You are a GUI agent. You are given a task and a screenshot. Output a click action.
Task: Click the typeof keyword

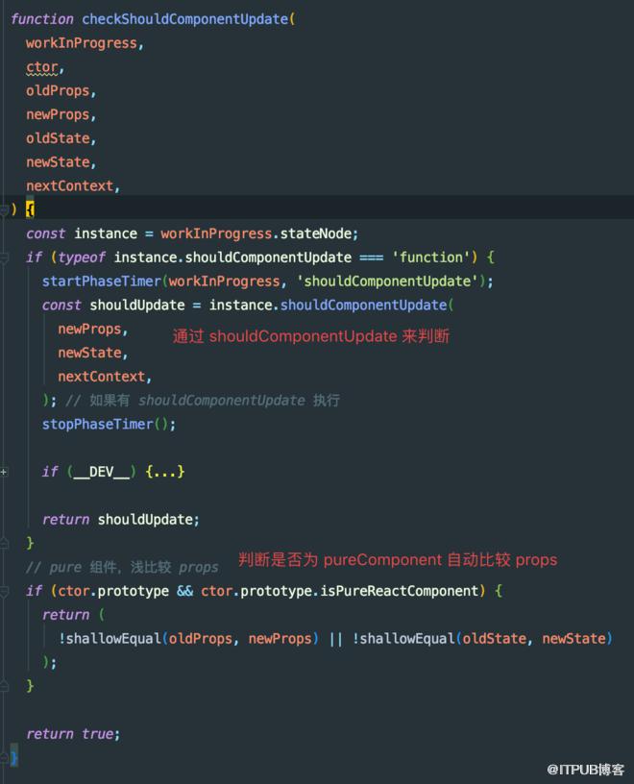click(82, 257)
